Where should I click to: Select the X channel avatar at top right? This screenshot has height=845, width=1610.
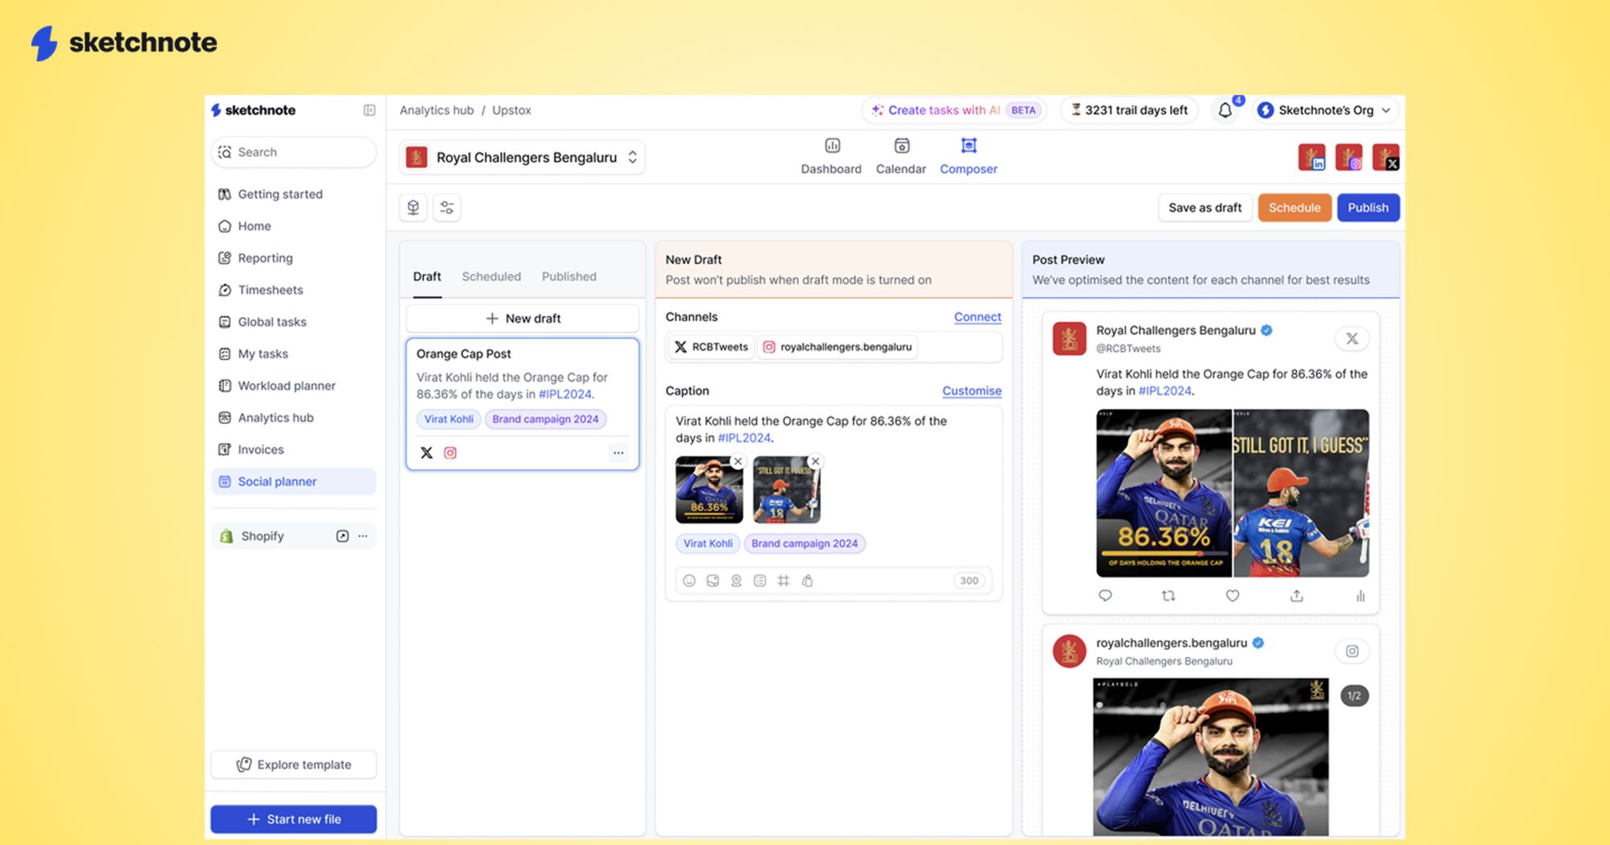pos(1385,157)
